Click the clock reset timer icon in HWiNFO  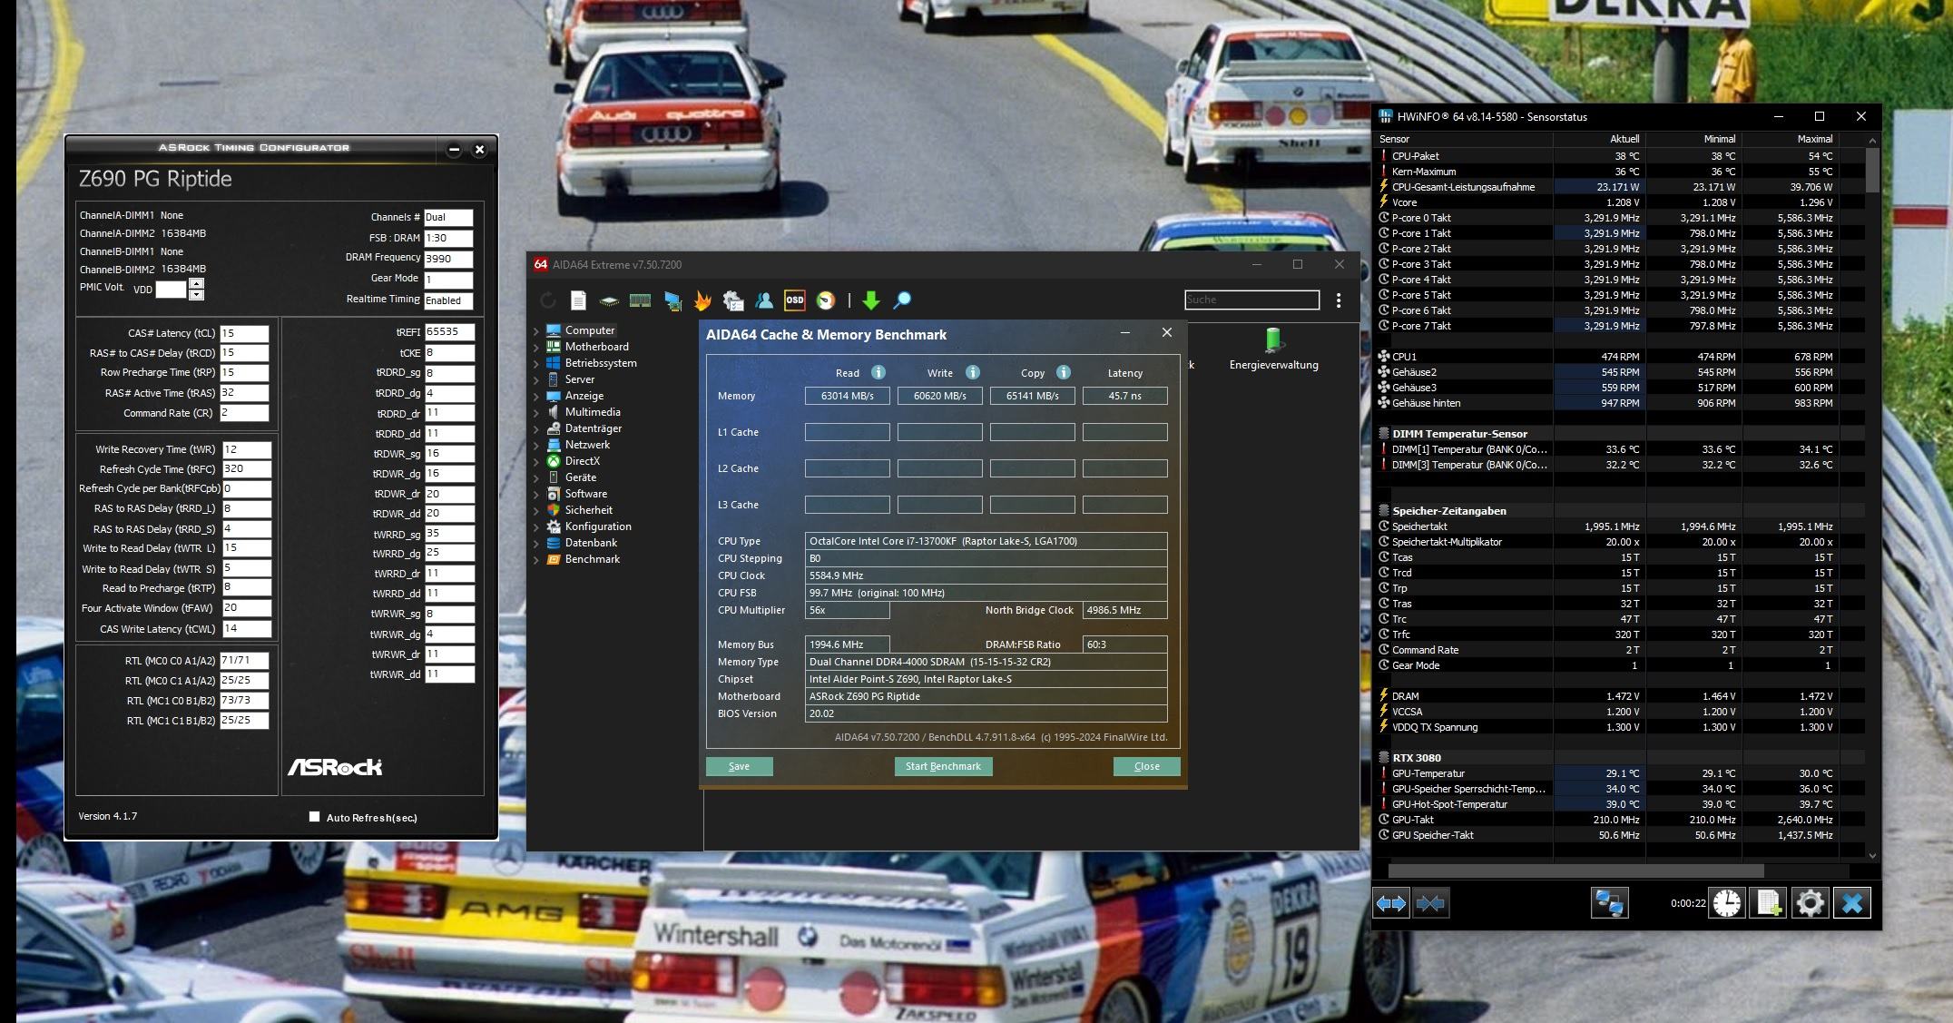[x=1727, y=903]
